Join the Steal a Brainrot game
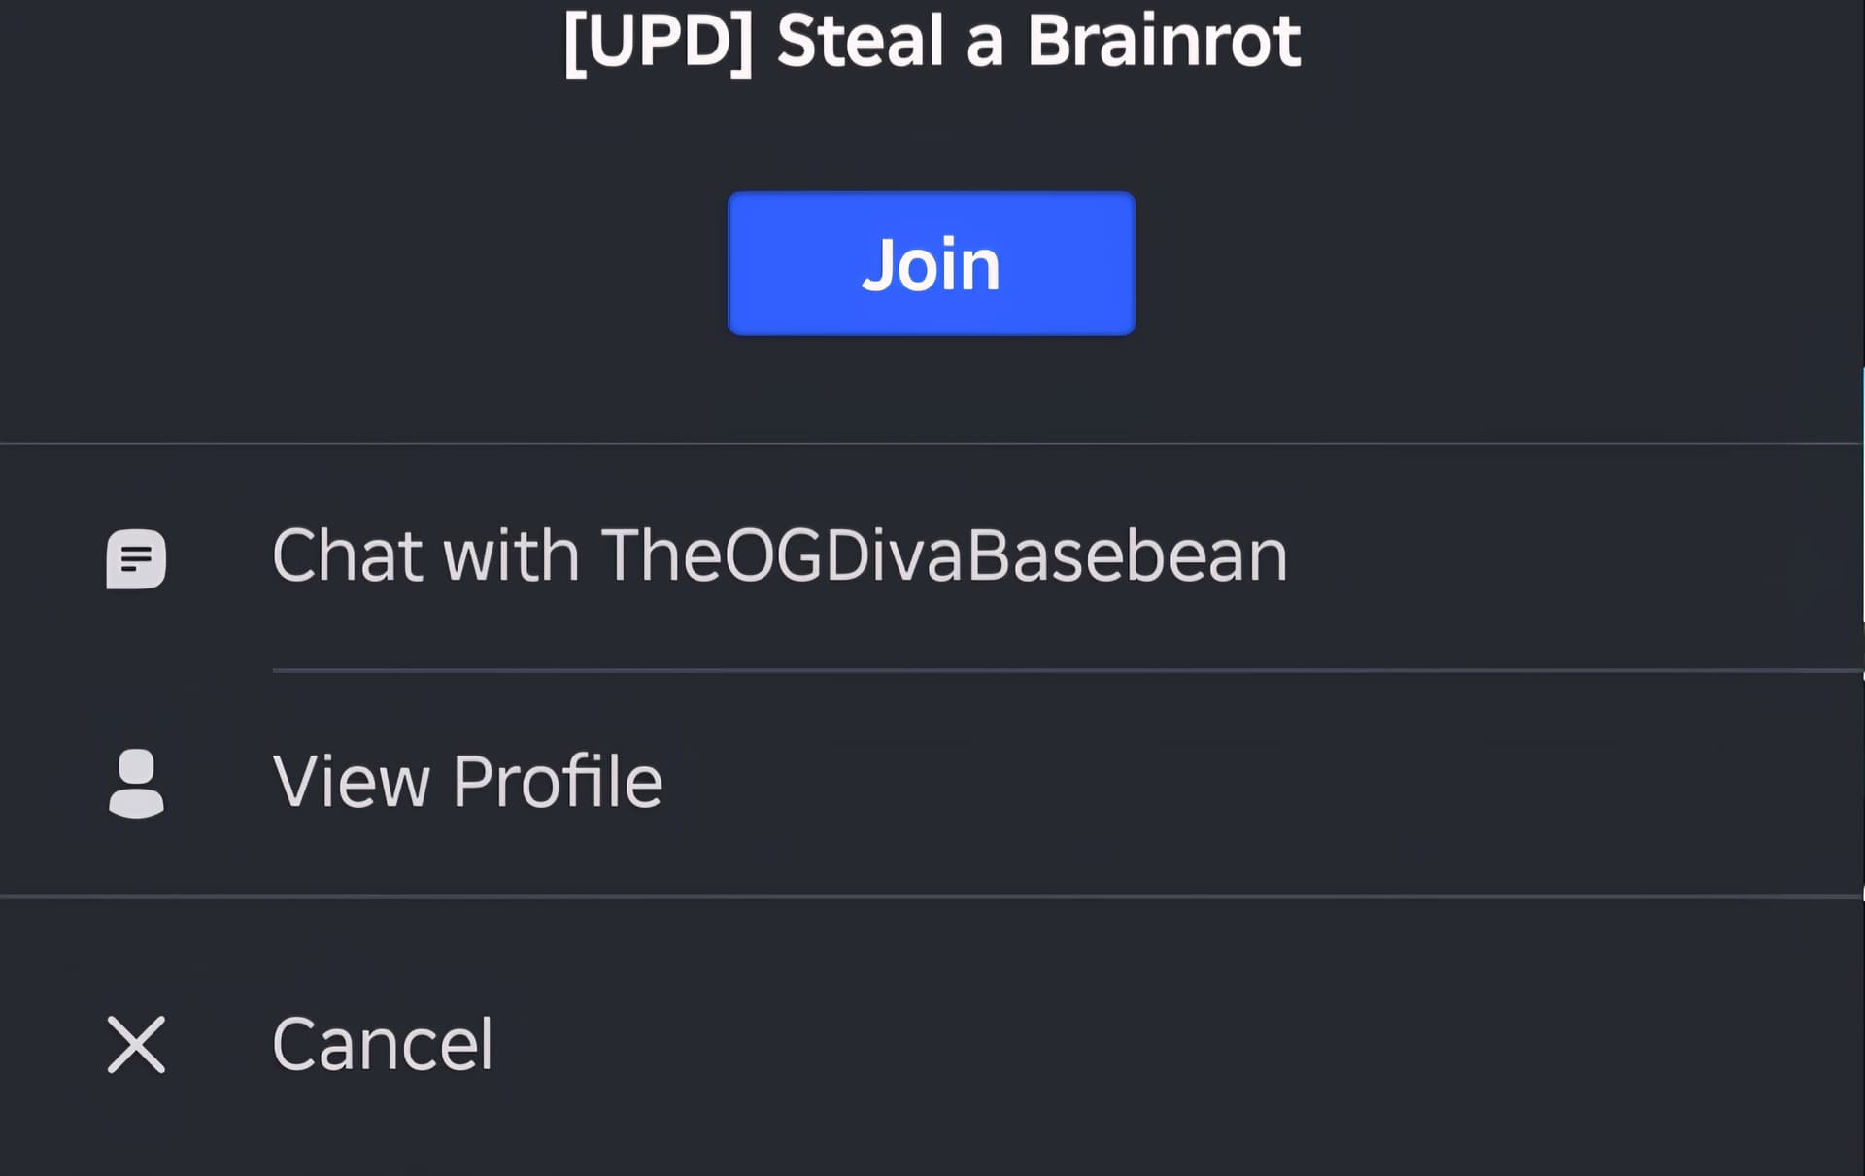The height and width of the screenshot is (1176, 1865). coord(932,263)
